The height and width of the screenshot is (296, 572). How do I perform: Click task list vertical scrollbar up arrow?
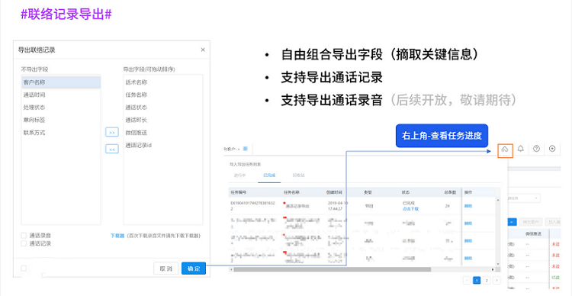[x=497, y=201]
